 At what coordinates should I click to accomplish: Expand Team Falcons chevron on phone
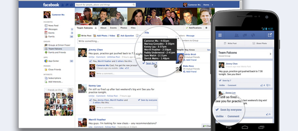[270, 54]
